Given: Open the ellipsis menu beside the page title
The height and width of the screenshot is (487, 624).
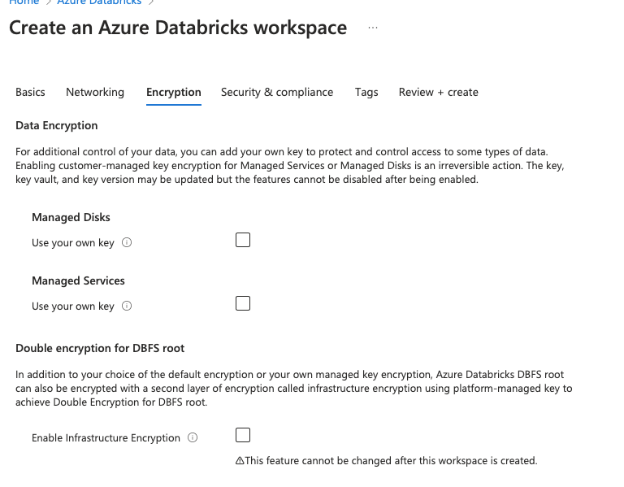Looking at the screenshot, I should (373, 28).
